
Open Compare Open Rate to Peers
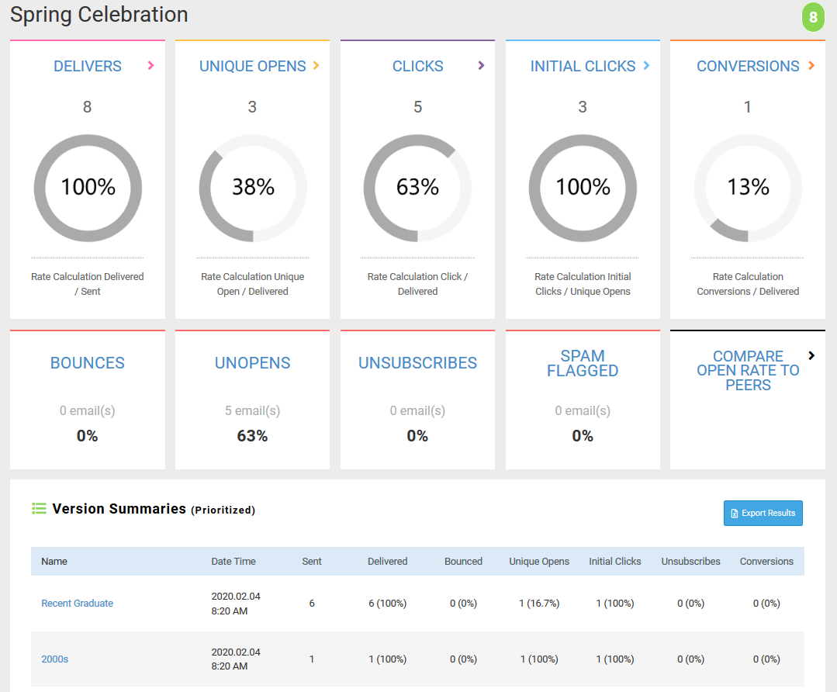[747, 370]
